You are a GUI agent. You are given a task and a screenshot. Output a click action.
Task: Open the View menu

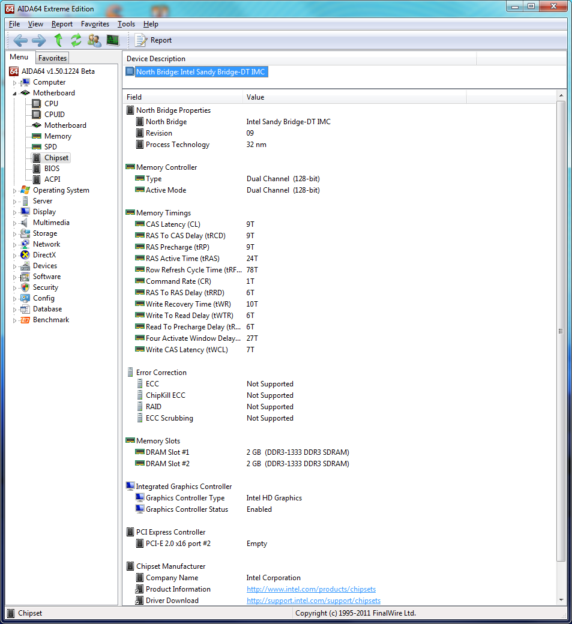click(35, 24)
